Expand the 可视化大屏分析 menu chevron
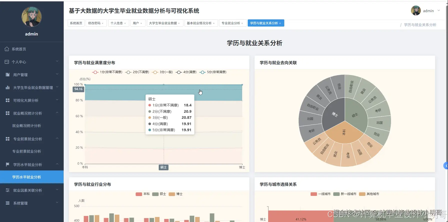 pyautogui.click(x=57, y=100)
